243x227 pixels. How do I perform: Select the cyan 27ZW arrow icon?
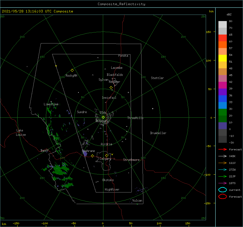[x=222, y=170]
